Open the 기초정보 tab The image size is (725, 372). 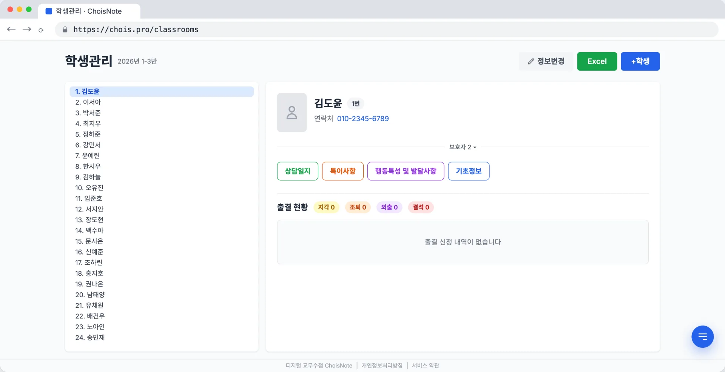(x=469, y=171)
